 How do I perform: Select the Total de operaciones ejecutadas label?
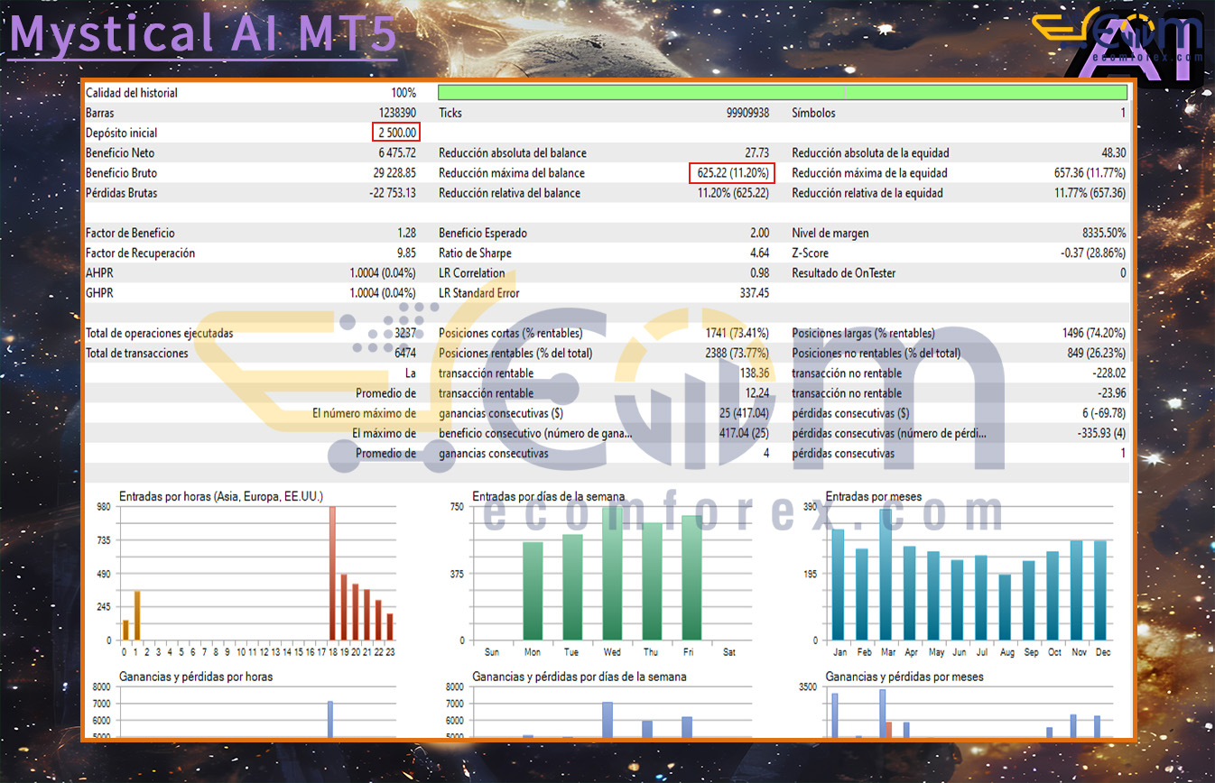(159, 334)
